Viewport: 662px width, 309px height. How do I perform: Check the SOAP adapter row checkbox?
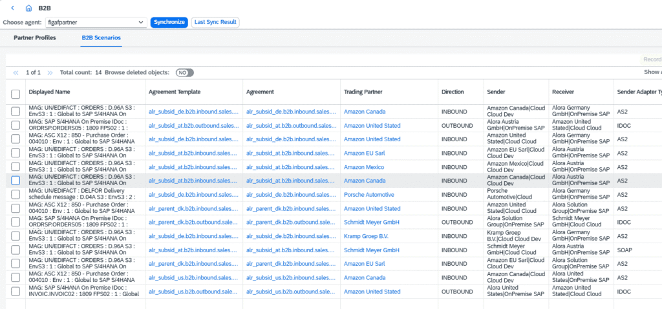click(x=16, y=250)
